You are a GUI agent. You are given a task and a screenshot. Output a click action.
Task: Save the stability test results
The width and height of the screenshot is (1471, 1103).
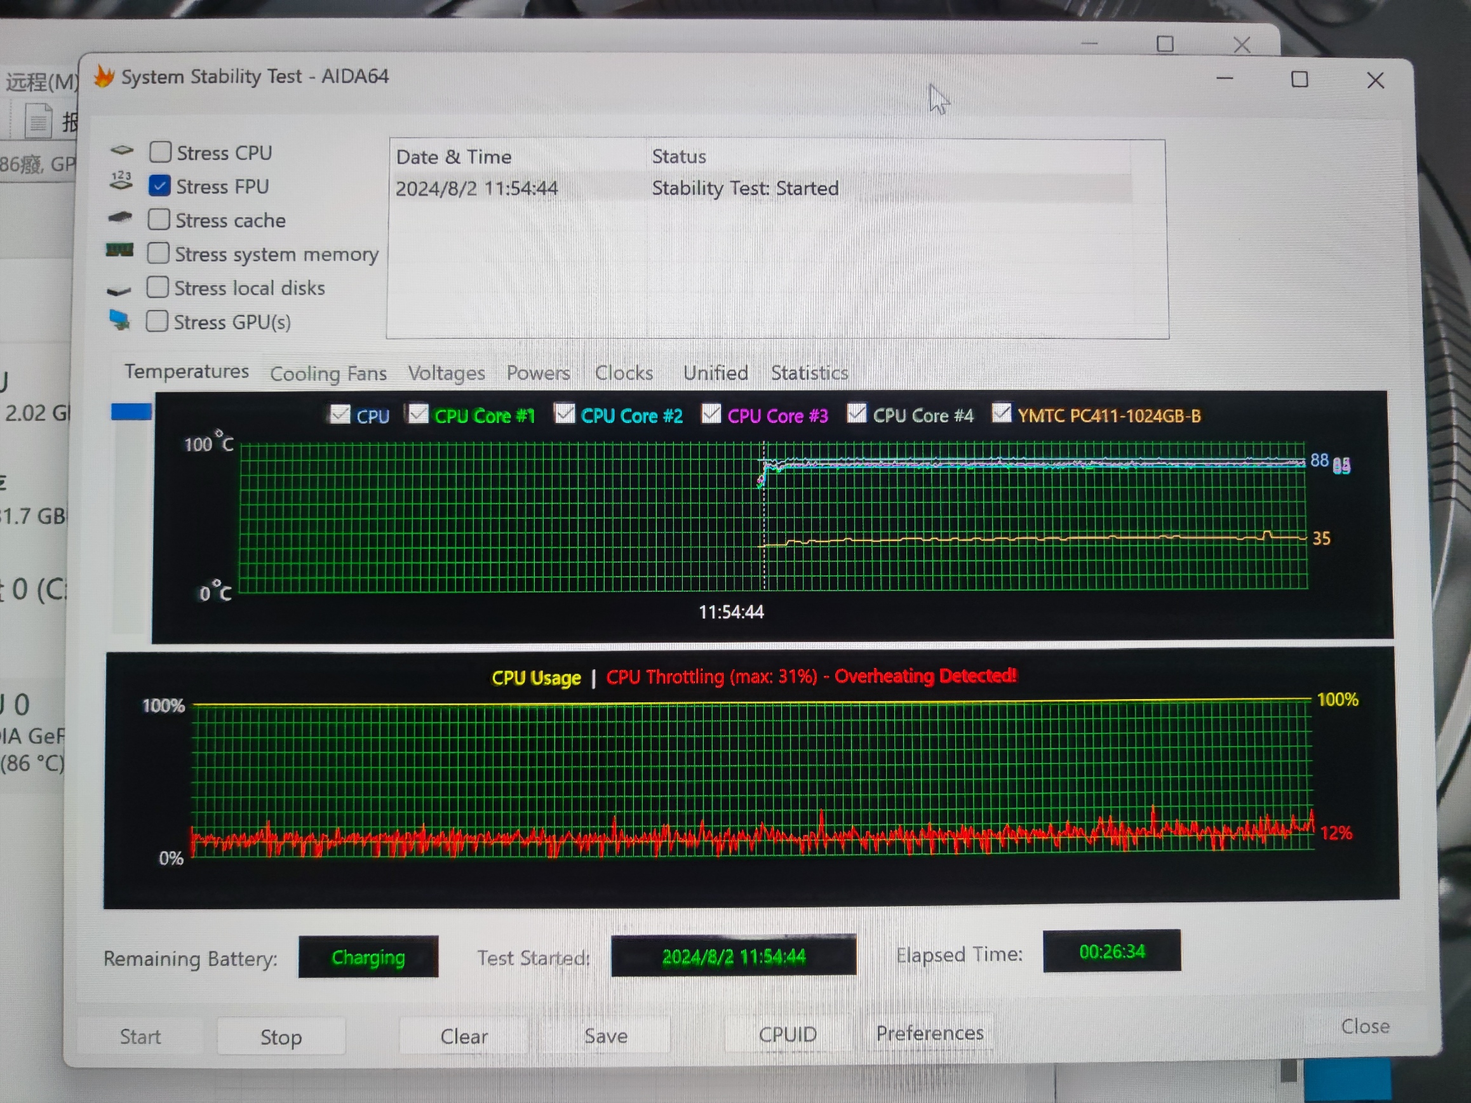pos(606,1035)
